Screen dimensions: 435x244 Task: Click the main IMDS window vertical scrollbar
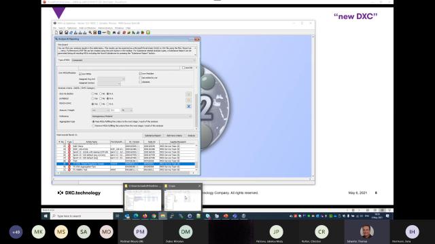(x=313, y=106)
